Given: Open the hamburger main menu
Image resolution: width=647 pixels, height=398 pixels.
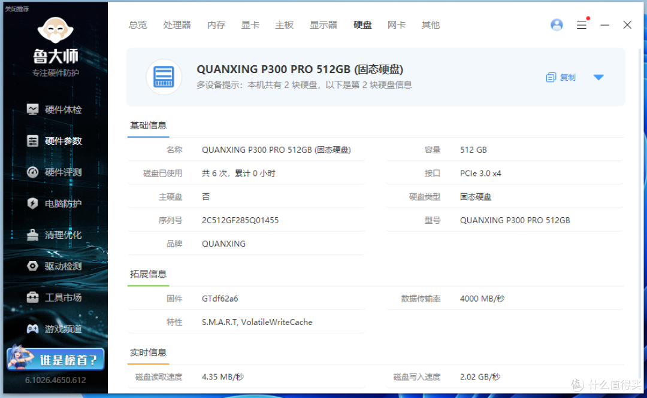Looking at the screenshot, I should 581,25.
